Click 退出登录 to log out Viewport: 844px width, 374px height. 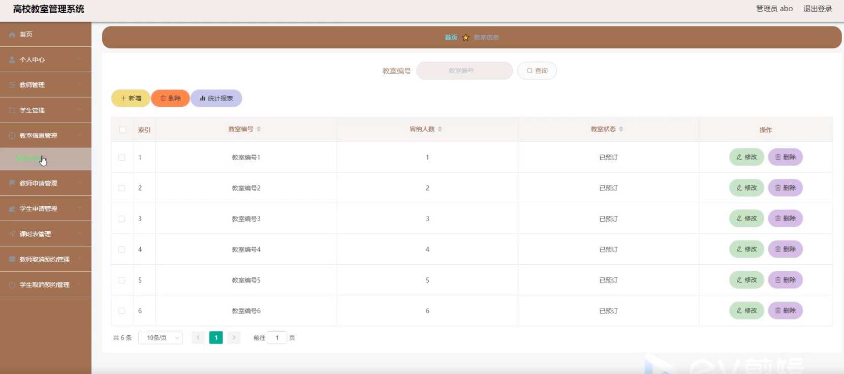coord(818,9)
